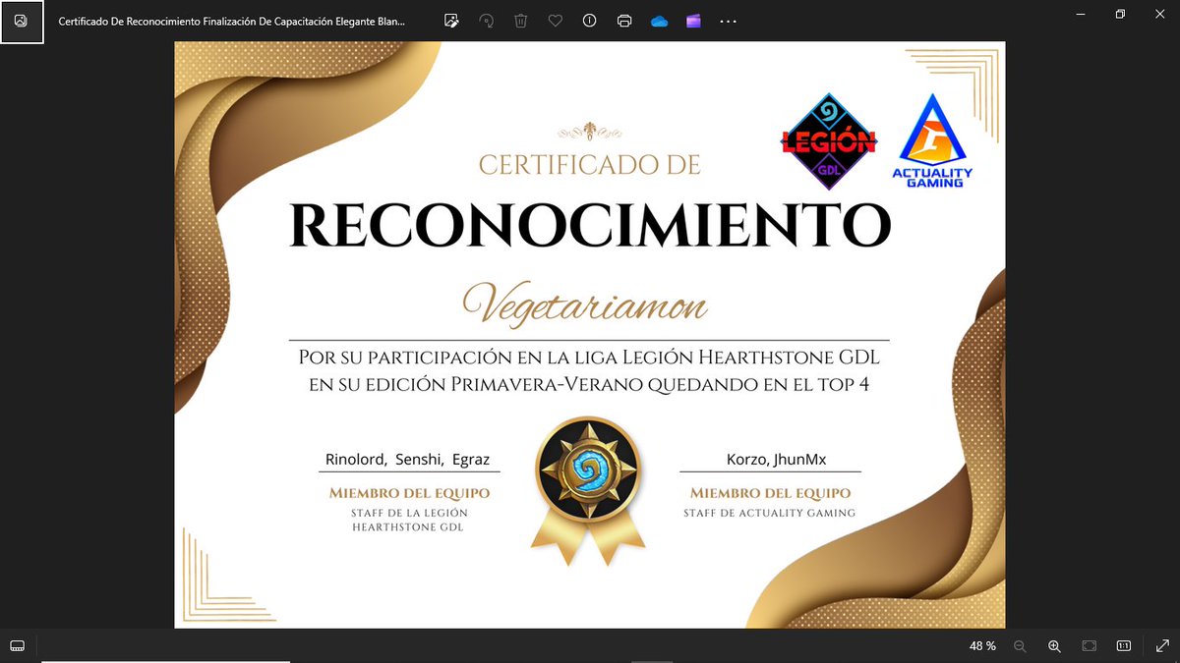
Task: Click the 48 % zoom level
Action: click(x=982, y=645)
